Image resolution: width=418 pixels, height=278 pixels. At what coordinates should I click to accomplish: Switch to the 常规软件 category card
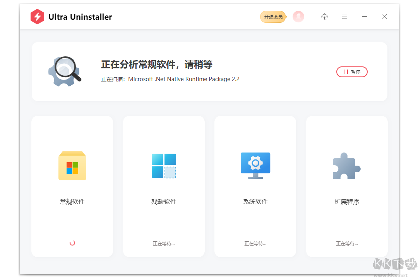click(72, 186)
